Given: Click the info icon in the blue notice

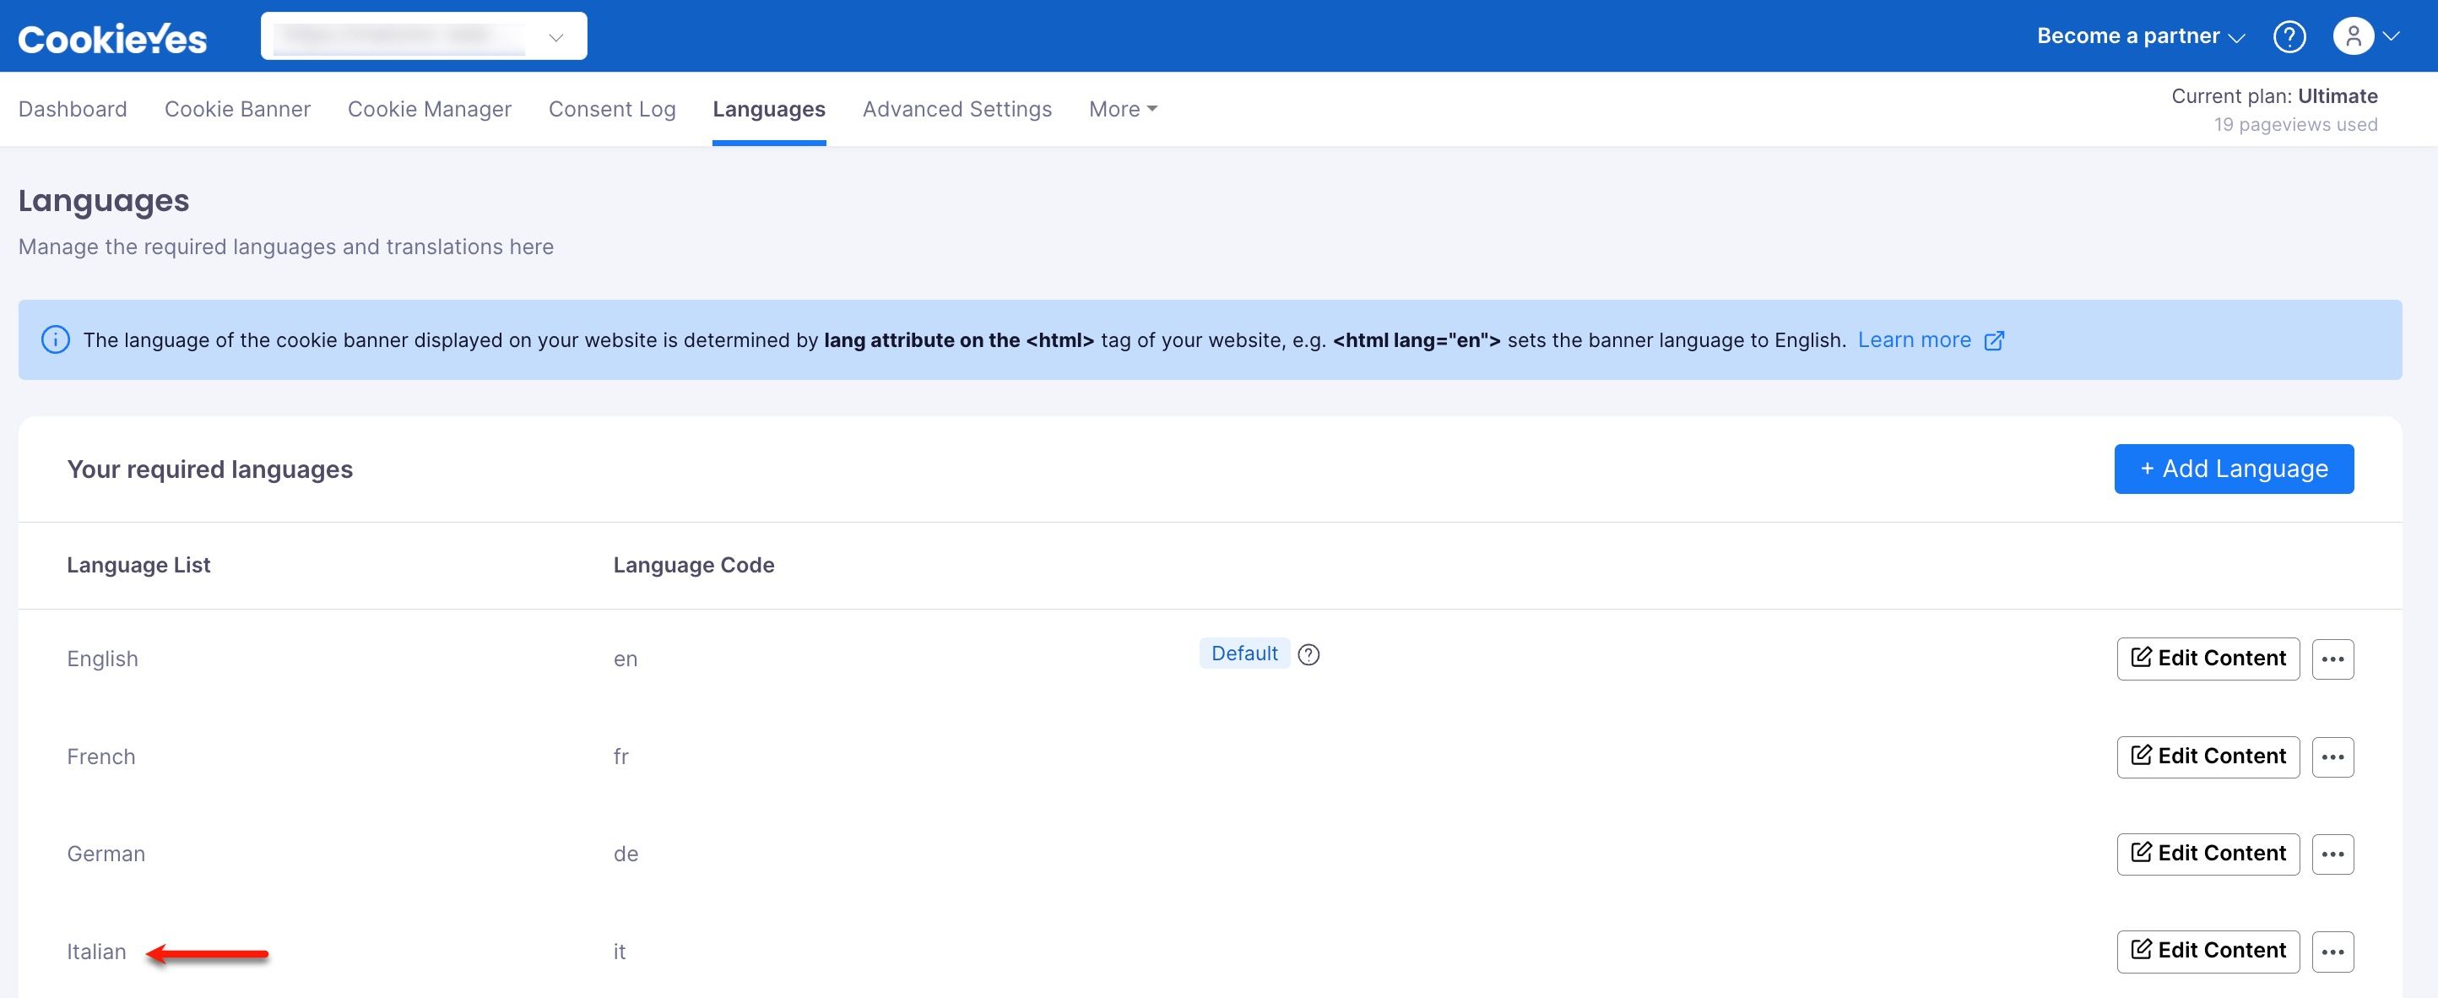Looking at the screenshot, I should click(x=56, y=340).
